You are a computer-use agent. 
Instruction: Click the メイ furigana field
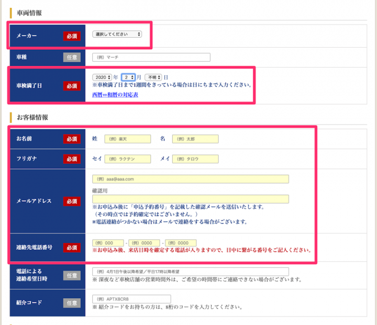click(x=195, y=159)
